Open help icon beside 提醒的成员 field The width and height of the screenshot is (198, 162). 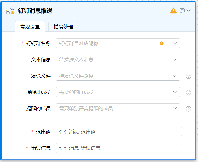189,109
